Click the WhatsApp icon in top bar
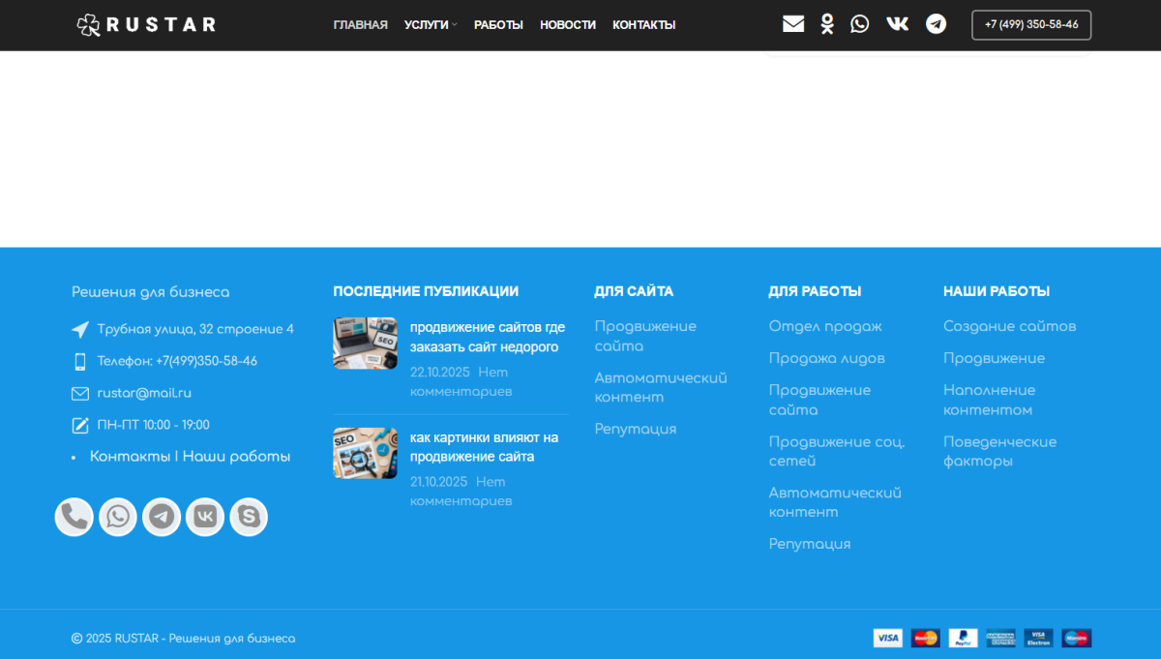This screenshot has width=1161, height=659. pyautogui.click(x=860, y=24)
